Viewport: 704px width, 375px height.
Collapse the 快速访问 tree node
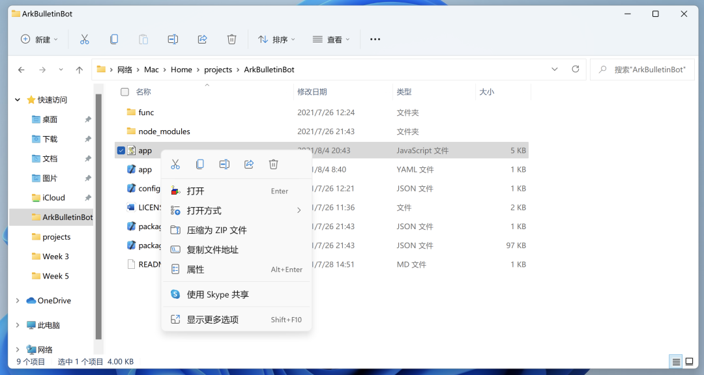pyautogui.click(x=18, y=100)
